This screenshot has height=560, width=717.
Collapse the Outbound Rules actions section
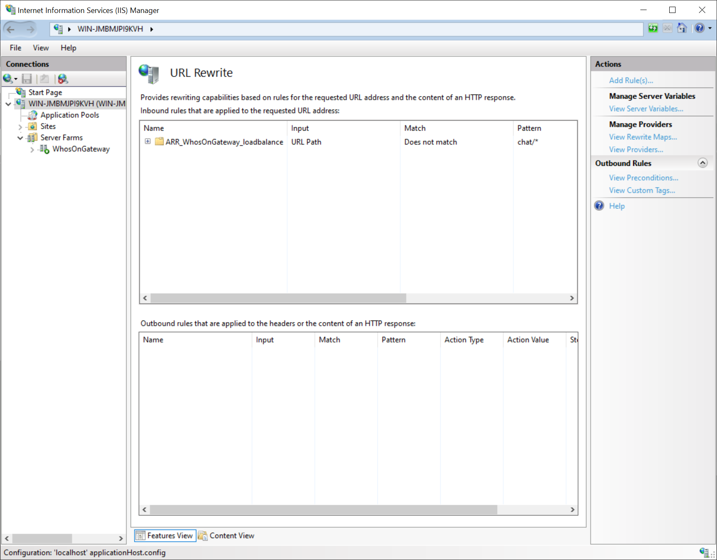[x=703, y=163]
